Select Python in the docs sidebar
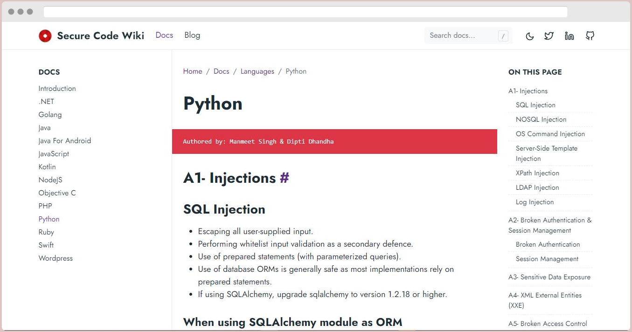Image resolution: width=632 pixels, height=332 pixels. click(x=49, y=219)
